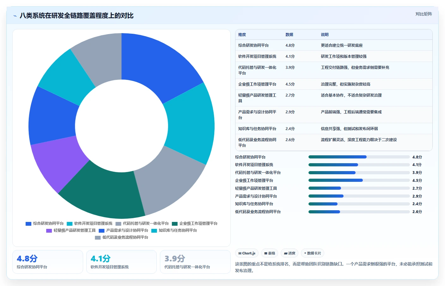445x286 pixels.
Task: Click the 产品需求与设计协同平台 progress bar
Action: coord(359,196)
